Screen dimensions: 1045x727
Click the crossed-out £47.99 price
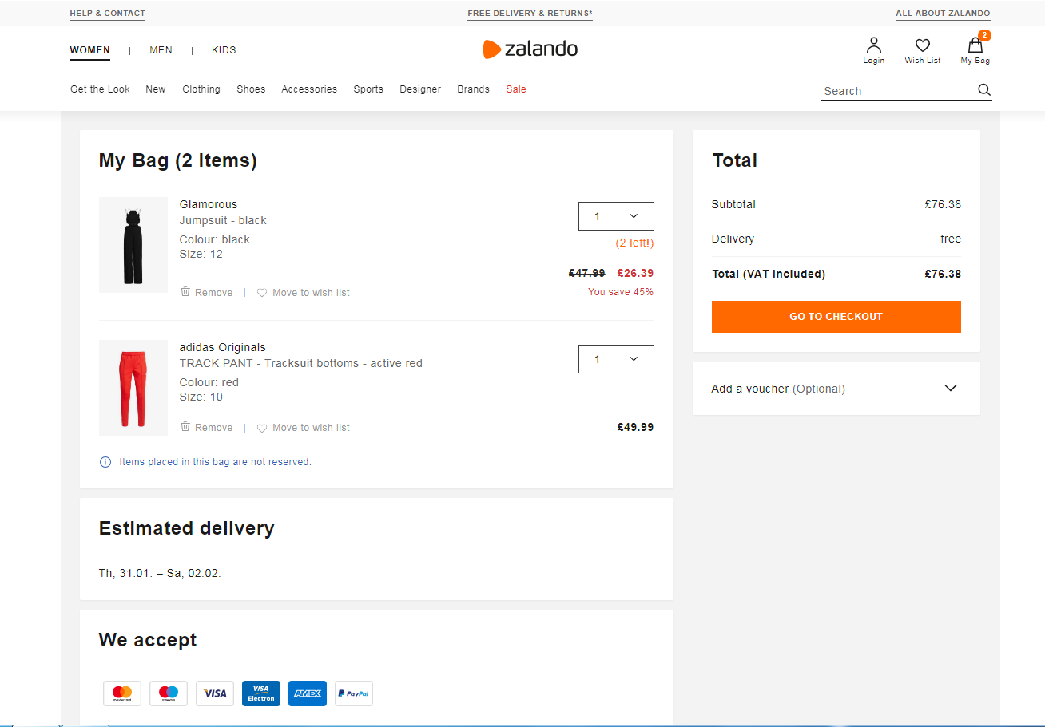tap(587, 273)
